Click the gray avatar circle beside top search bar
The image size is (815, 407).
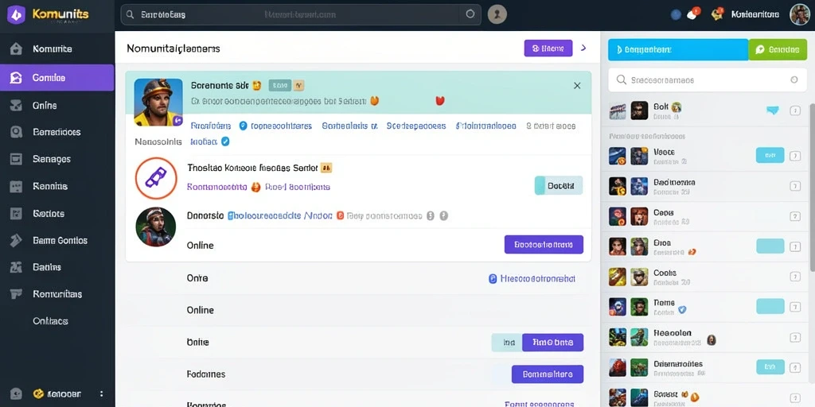pos(497,14)
